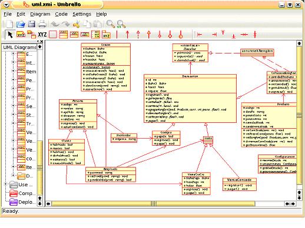Open the Edit menu
This screenshot has height=228, width=305.
point(21,14)
